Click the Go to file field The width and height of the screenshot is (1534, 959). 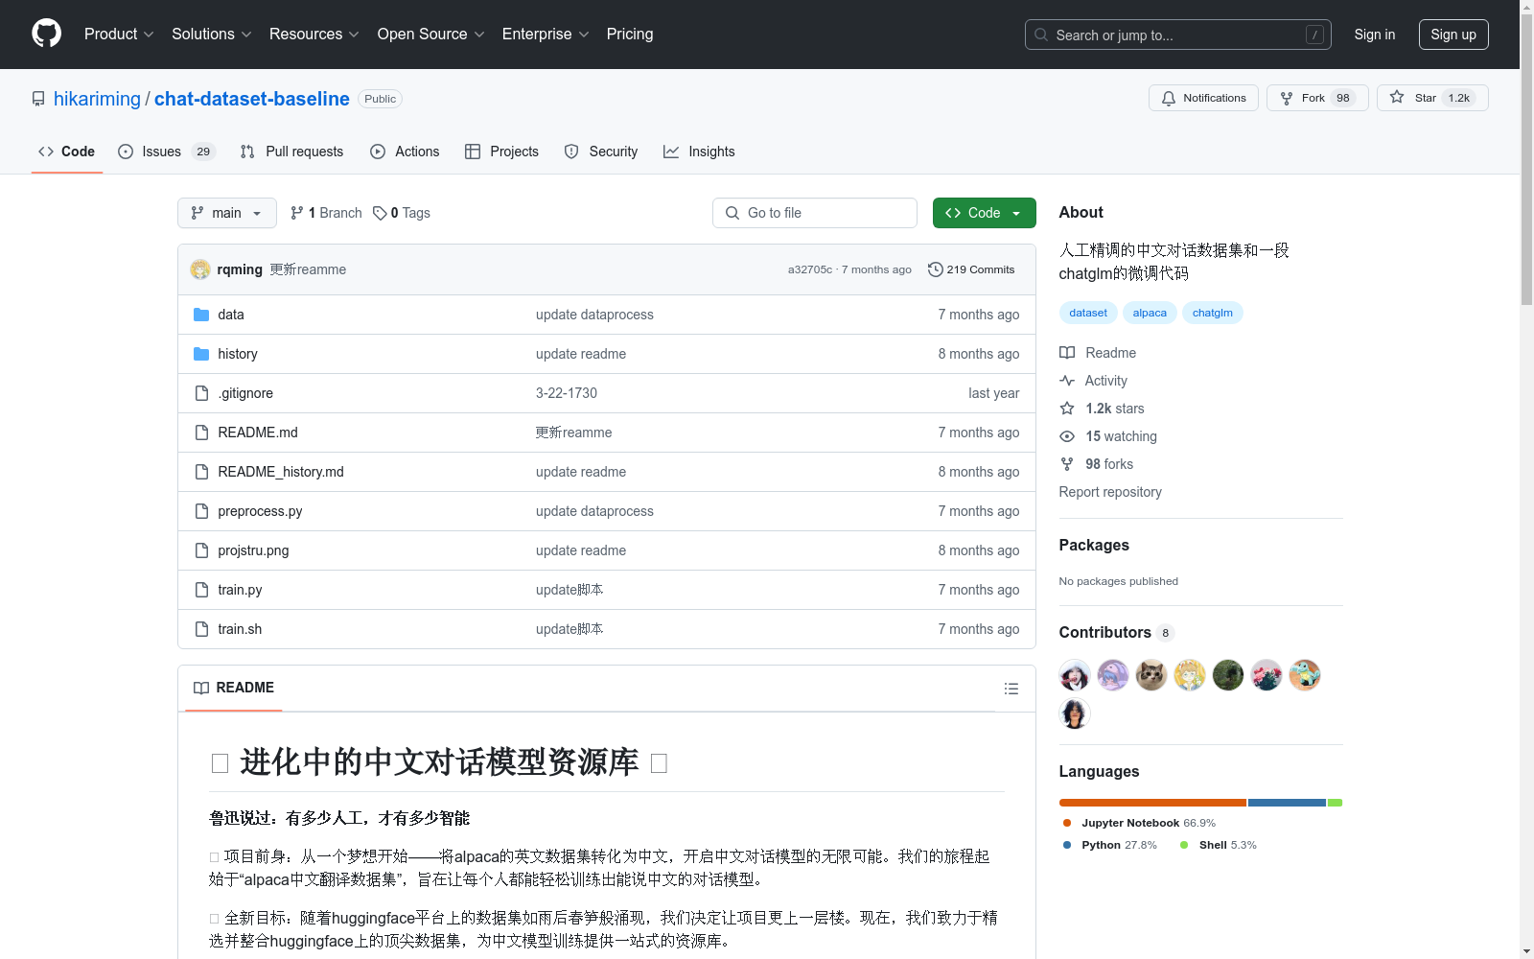815,213
